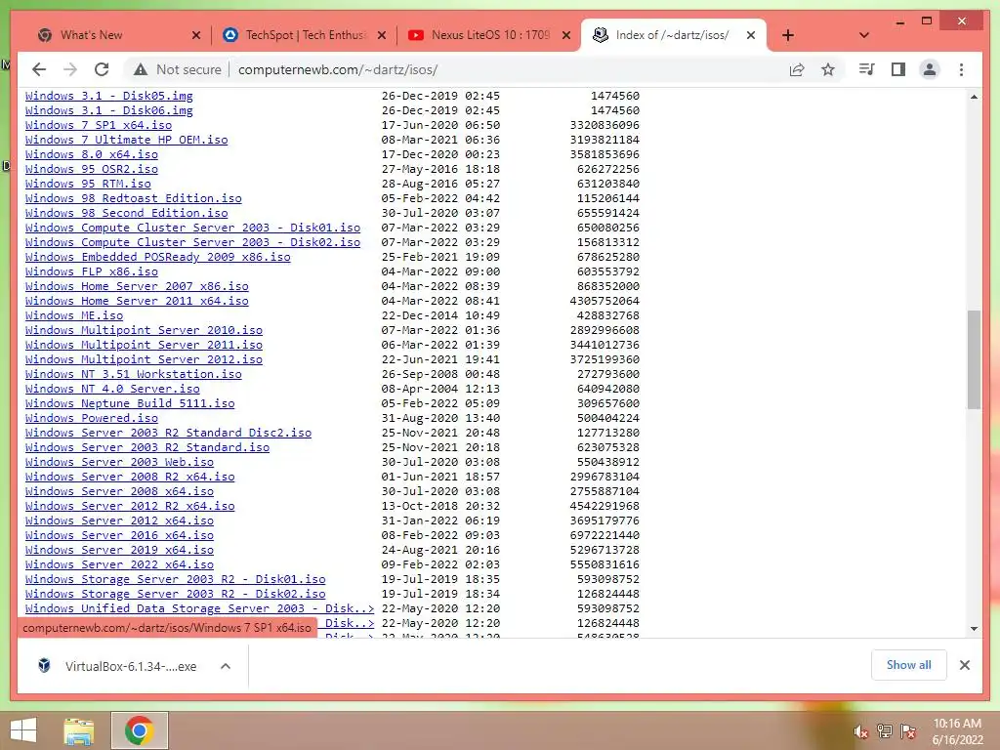Switch to the Nexus LiteOS YouTube tab
The width and height of the screenshot is (1000, 750).
490,35
